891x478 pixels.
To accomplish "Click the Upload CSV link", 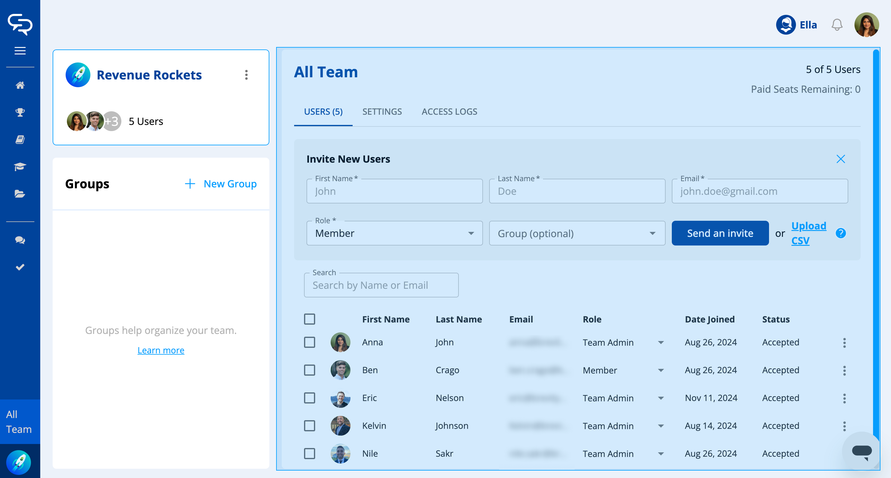I will (x=808, y=233).
